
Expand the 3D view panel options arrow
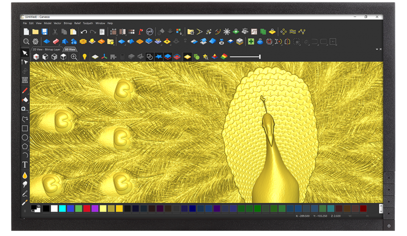[377, 49]
